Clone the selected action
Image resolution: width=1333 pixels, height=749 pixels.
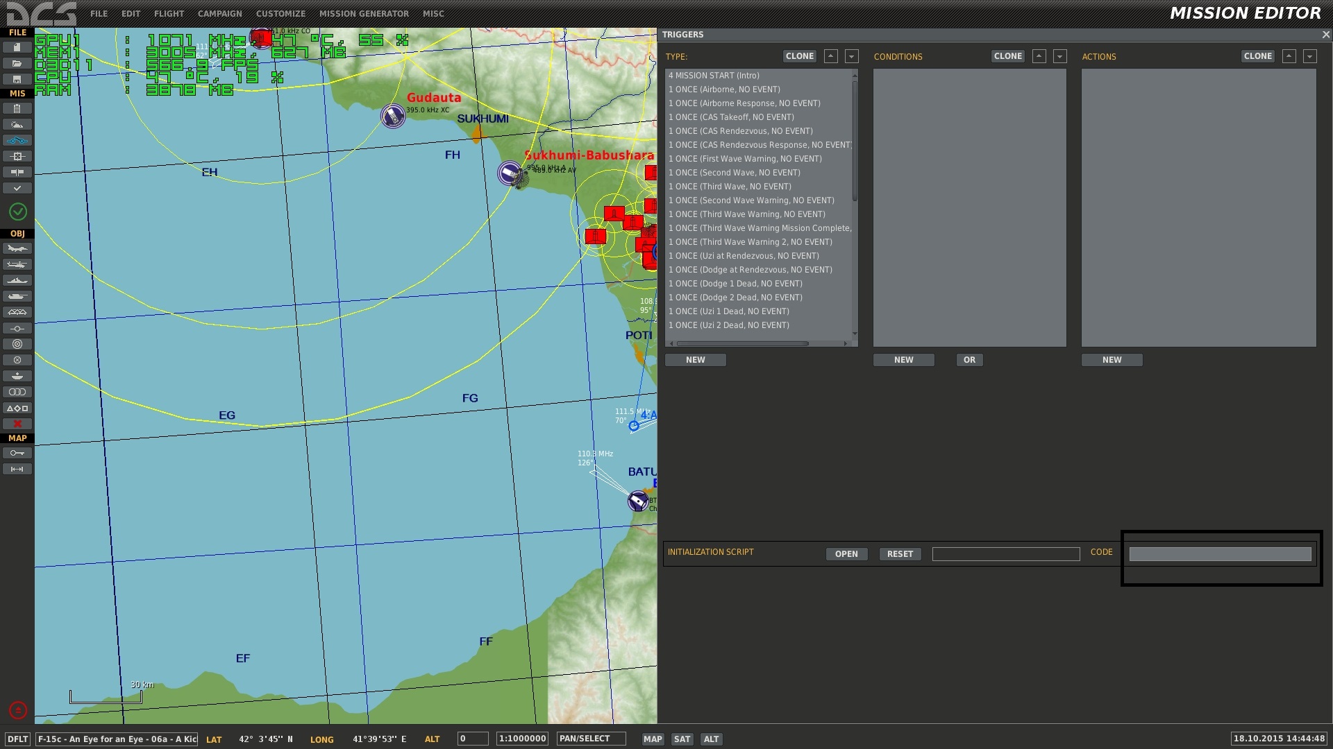(1258, 56)
